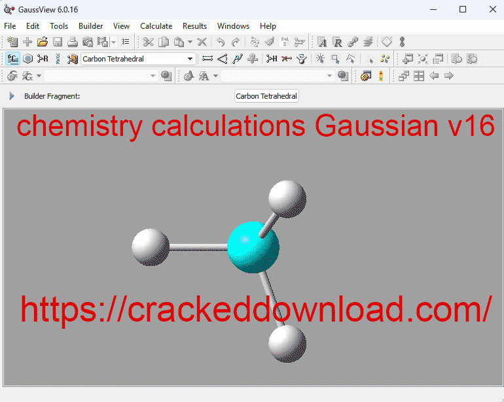Image resolution: width=504 pixels, height=402 pixels.
Task: Delete with the X icon
Action: point(202,42)
